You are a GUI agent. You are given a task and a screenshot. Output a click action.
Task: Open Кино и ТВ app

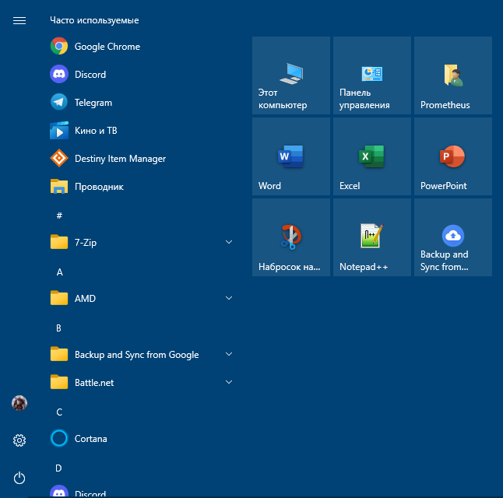pos(141,131)
